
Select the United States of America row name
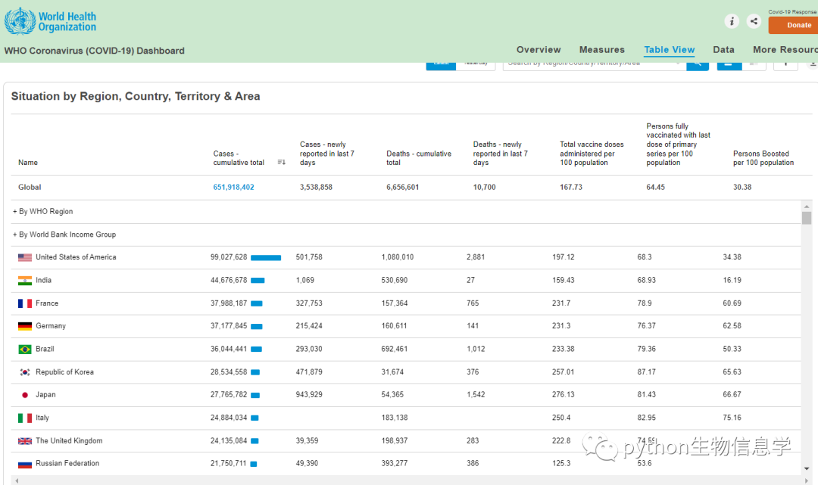(x=76, y=257)
